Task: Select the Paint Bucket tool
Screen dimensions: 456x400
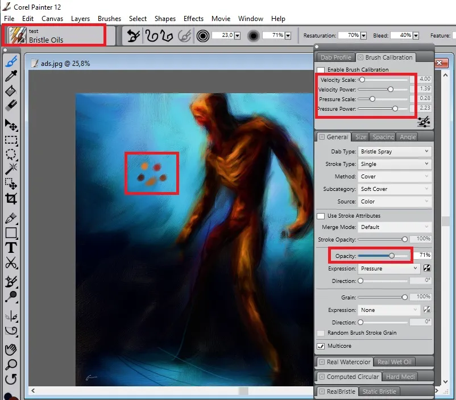Action: pos(11,91)
